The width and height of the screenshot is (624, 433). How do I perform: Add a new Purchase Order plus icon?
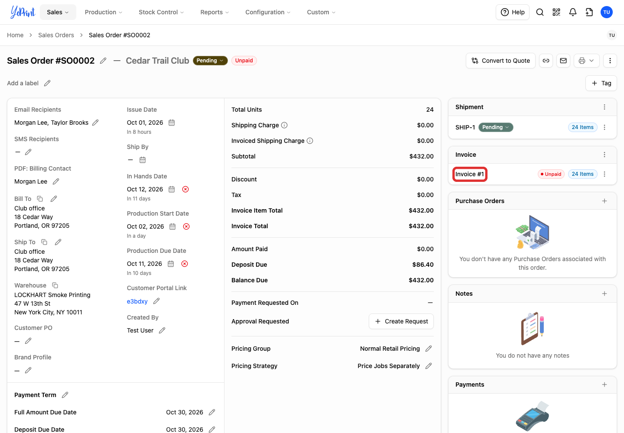coord(604,201)
